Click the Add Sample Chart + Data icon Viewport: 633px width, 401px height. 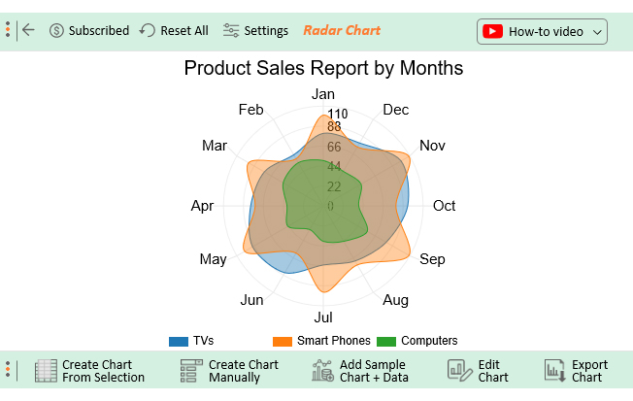322,371
